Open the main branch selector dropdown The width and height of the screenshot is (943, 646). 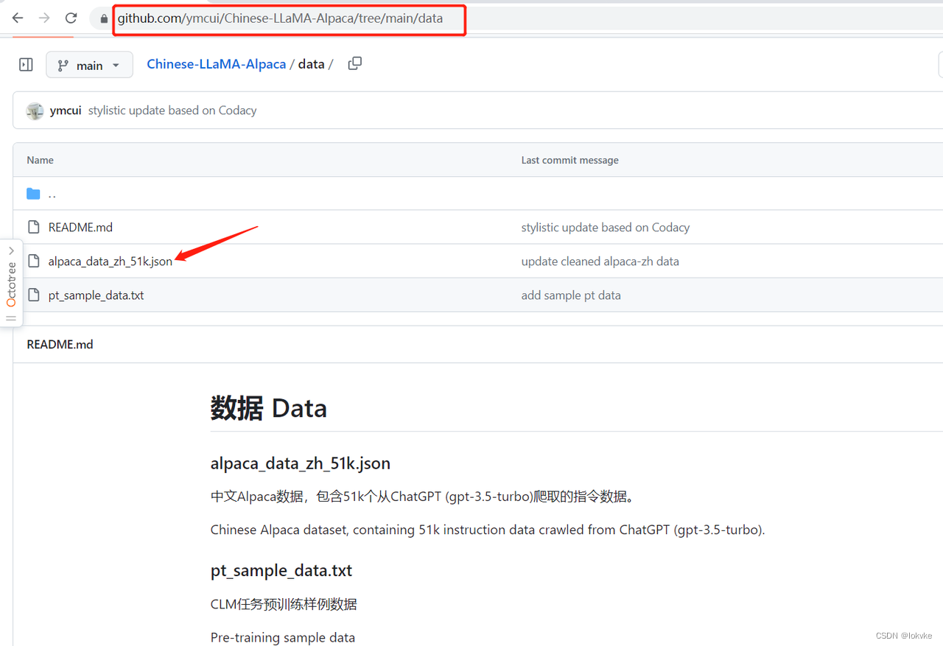click(89, 65)
